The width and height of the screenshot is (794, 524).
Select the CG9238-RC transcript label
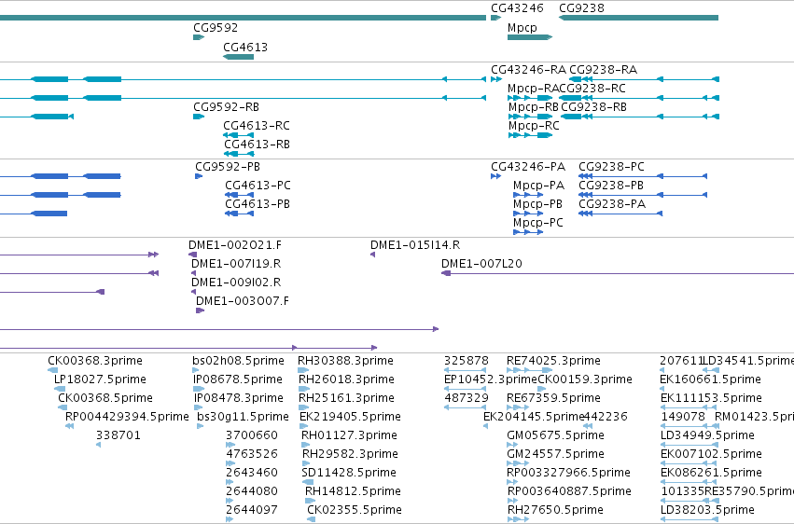point(593,89)
